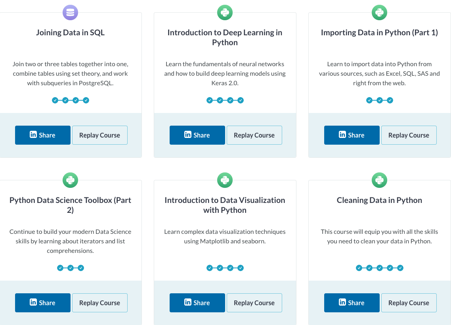The height and width of the screenshot is (325, 451).
Task: Click first chapter checkmark of Importing Data course
Action: (x=369, y=100)
